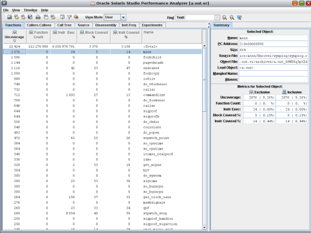Click the Block Covered % column icon
Image resolution: width=311 pixels, height=233 pixels.
coord(82,32)
